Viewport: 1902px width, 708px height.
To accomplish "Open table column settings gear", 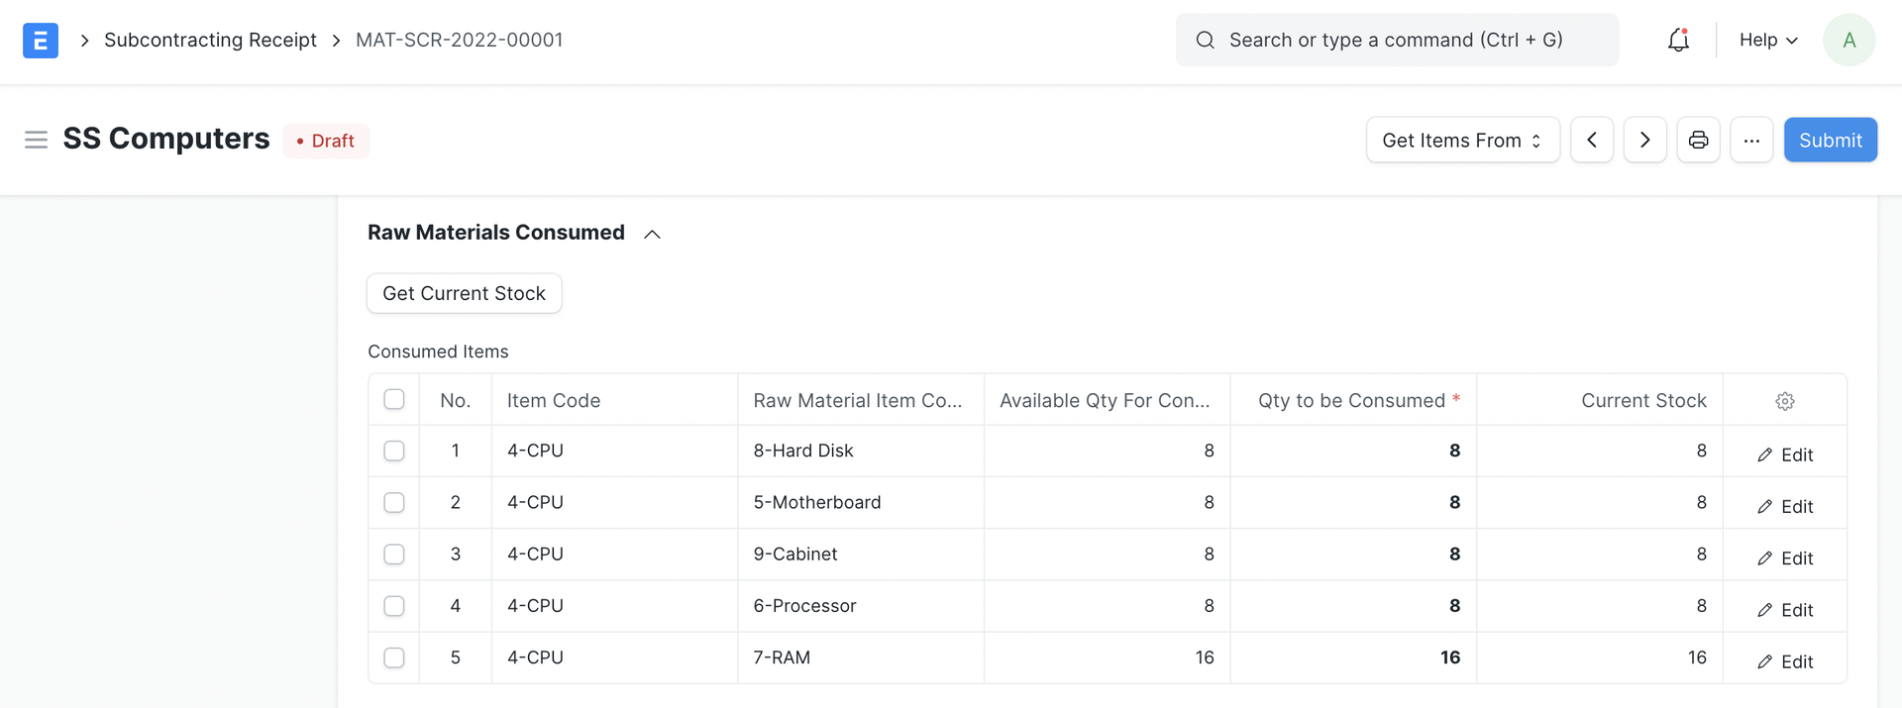I will click(x=1784, y=401).
